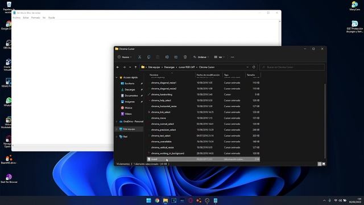Select the chroma_text_select file
Screen dimensions: 364x205
204,136
